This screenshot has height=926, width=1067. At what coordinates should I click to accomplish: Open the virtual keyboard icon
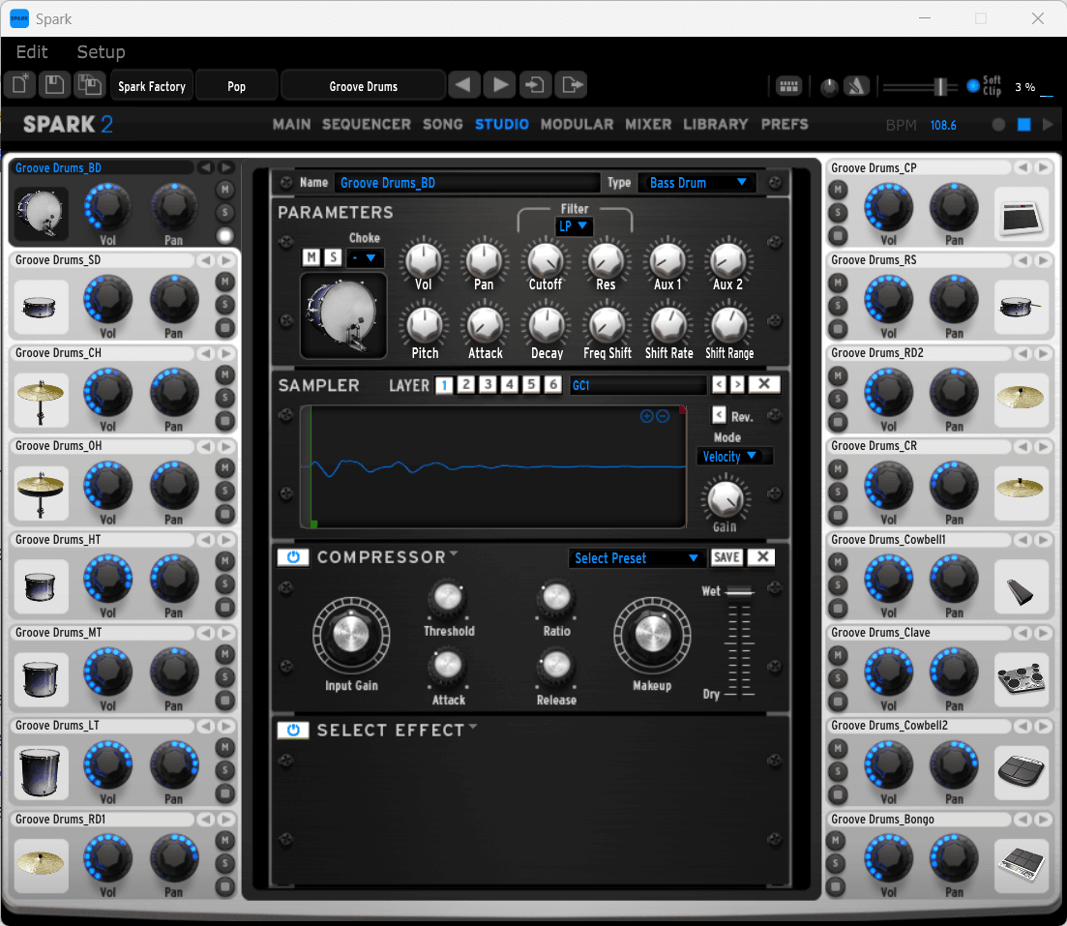(789, 86)
